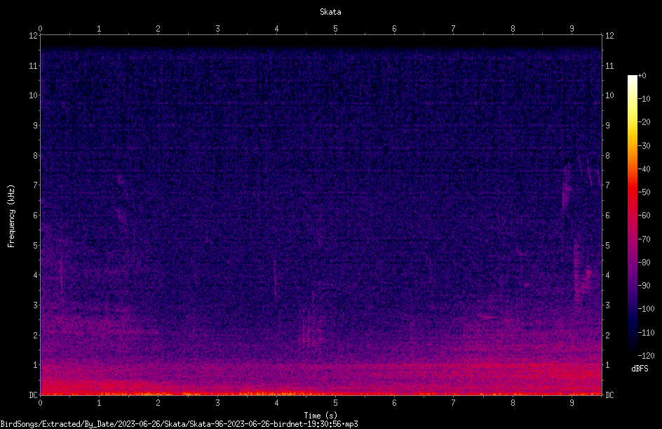Click "4" on the right frequency axis
This screenshot has height=429, width=662.
coord(607,275)
